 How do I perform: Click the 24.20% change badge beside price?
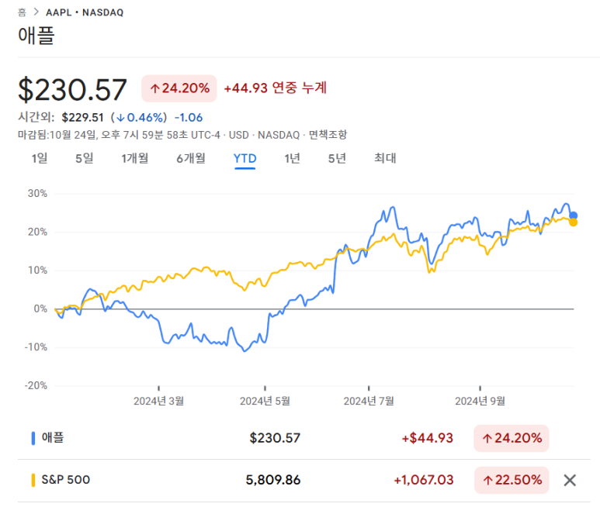179,88
